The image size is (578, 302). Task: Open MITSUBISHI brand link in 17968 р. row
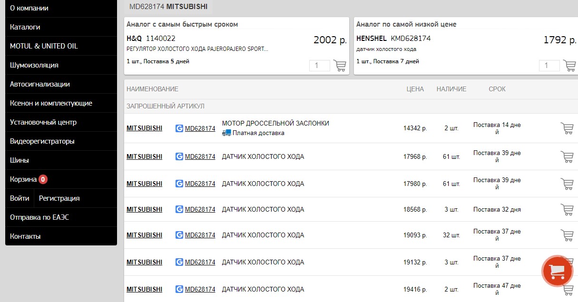[144, 156]
